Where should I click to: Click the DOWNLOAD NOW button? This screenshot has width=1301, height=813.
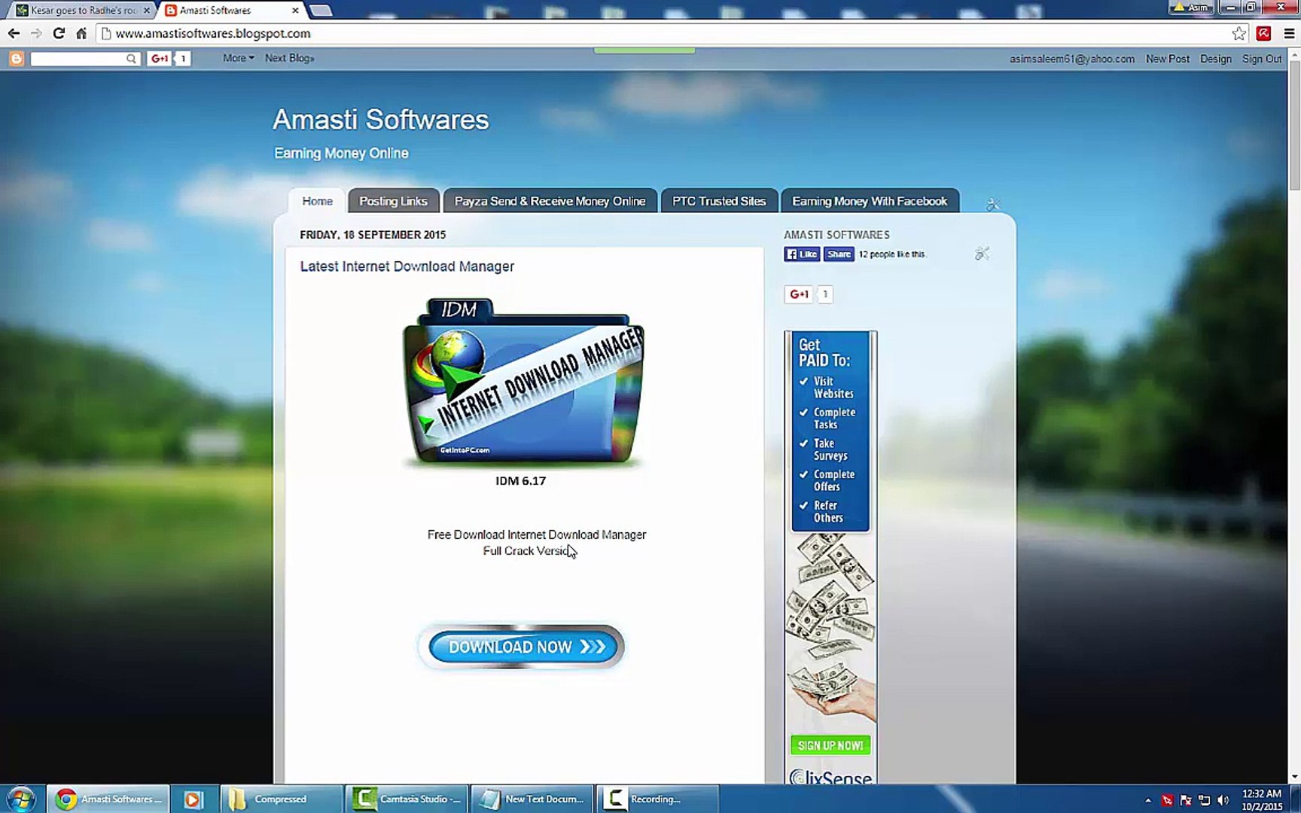521,647
